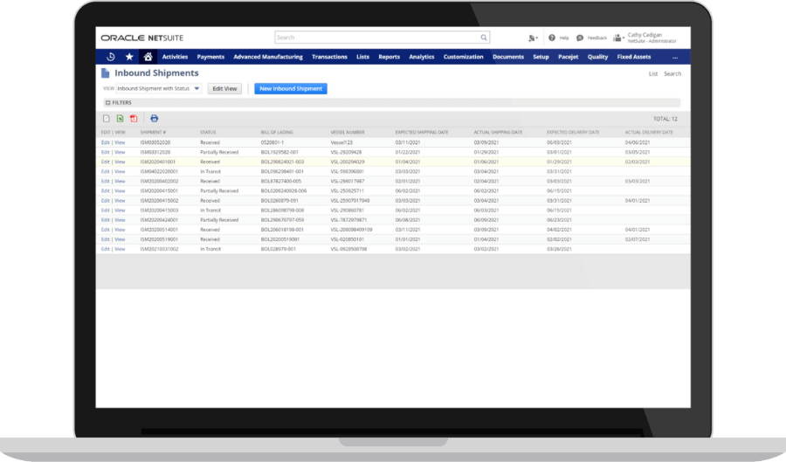Open the change role user icon
This screenshot has width=786, height=462.
[618, 38]
